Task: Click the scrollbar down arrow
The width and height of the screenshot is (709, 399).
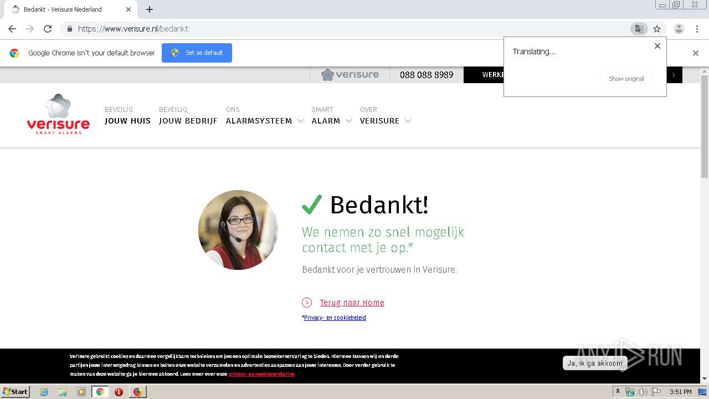Action: pos(705,379)
